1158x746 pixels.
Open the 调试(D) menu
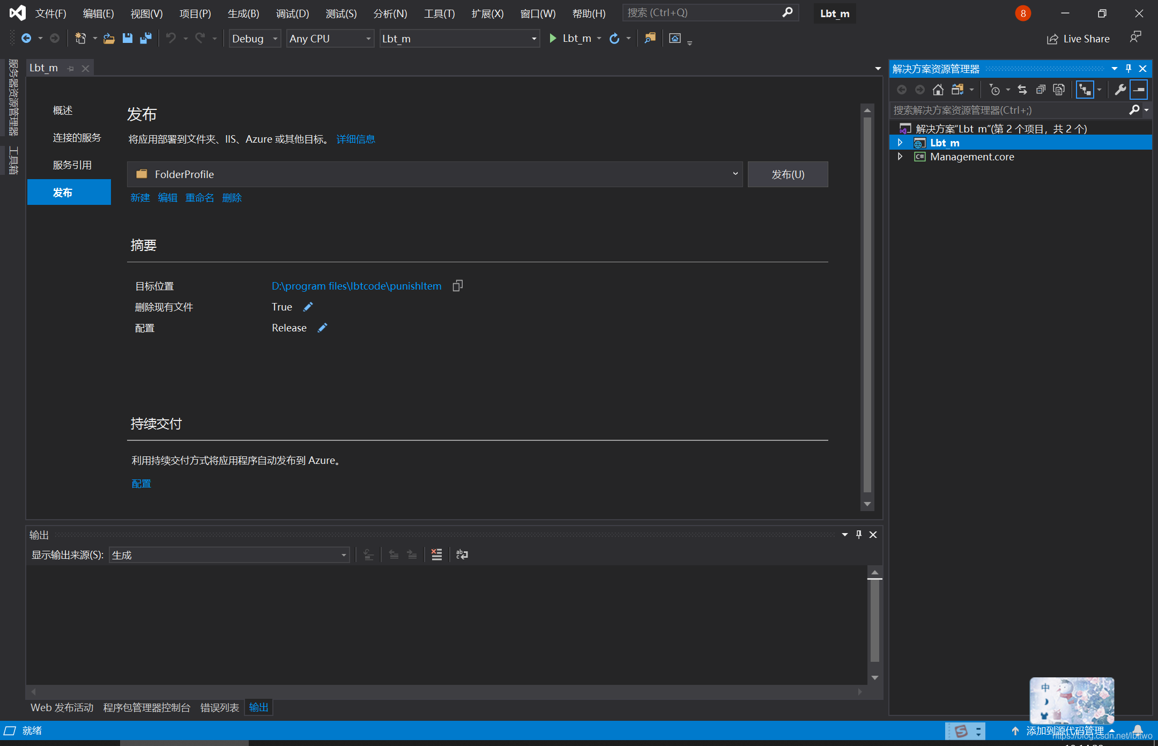pos(292,13)
